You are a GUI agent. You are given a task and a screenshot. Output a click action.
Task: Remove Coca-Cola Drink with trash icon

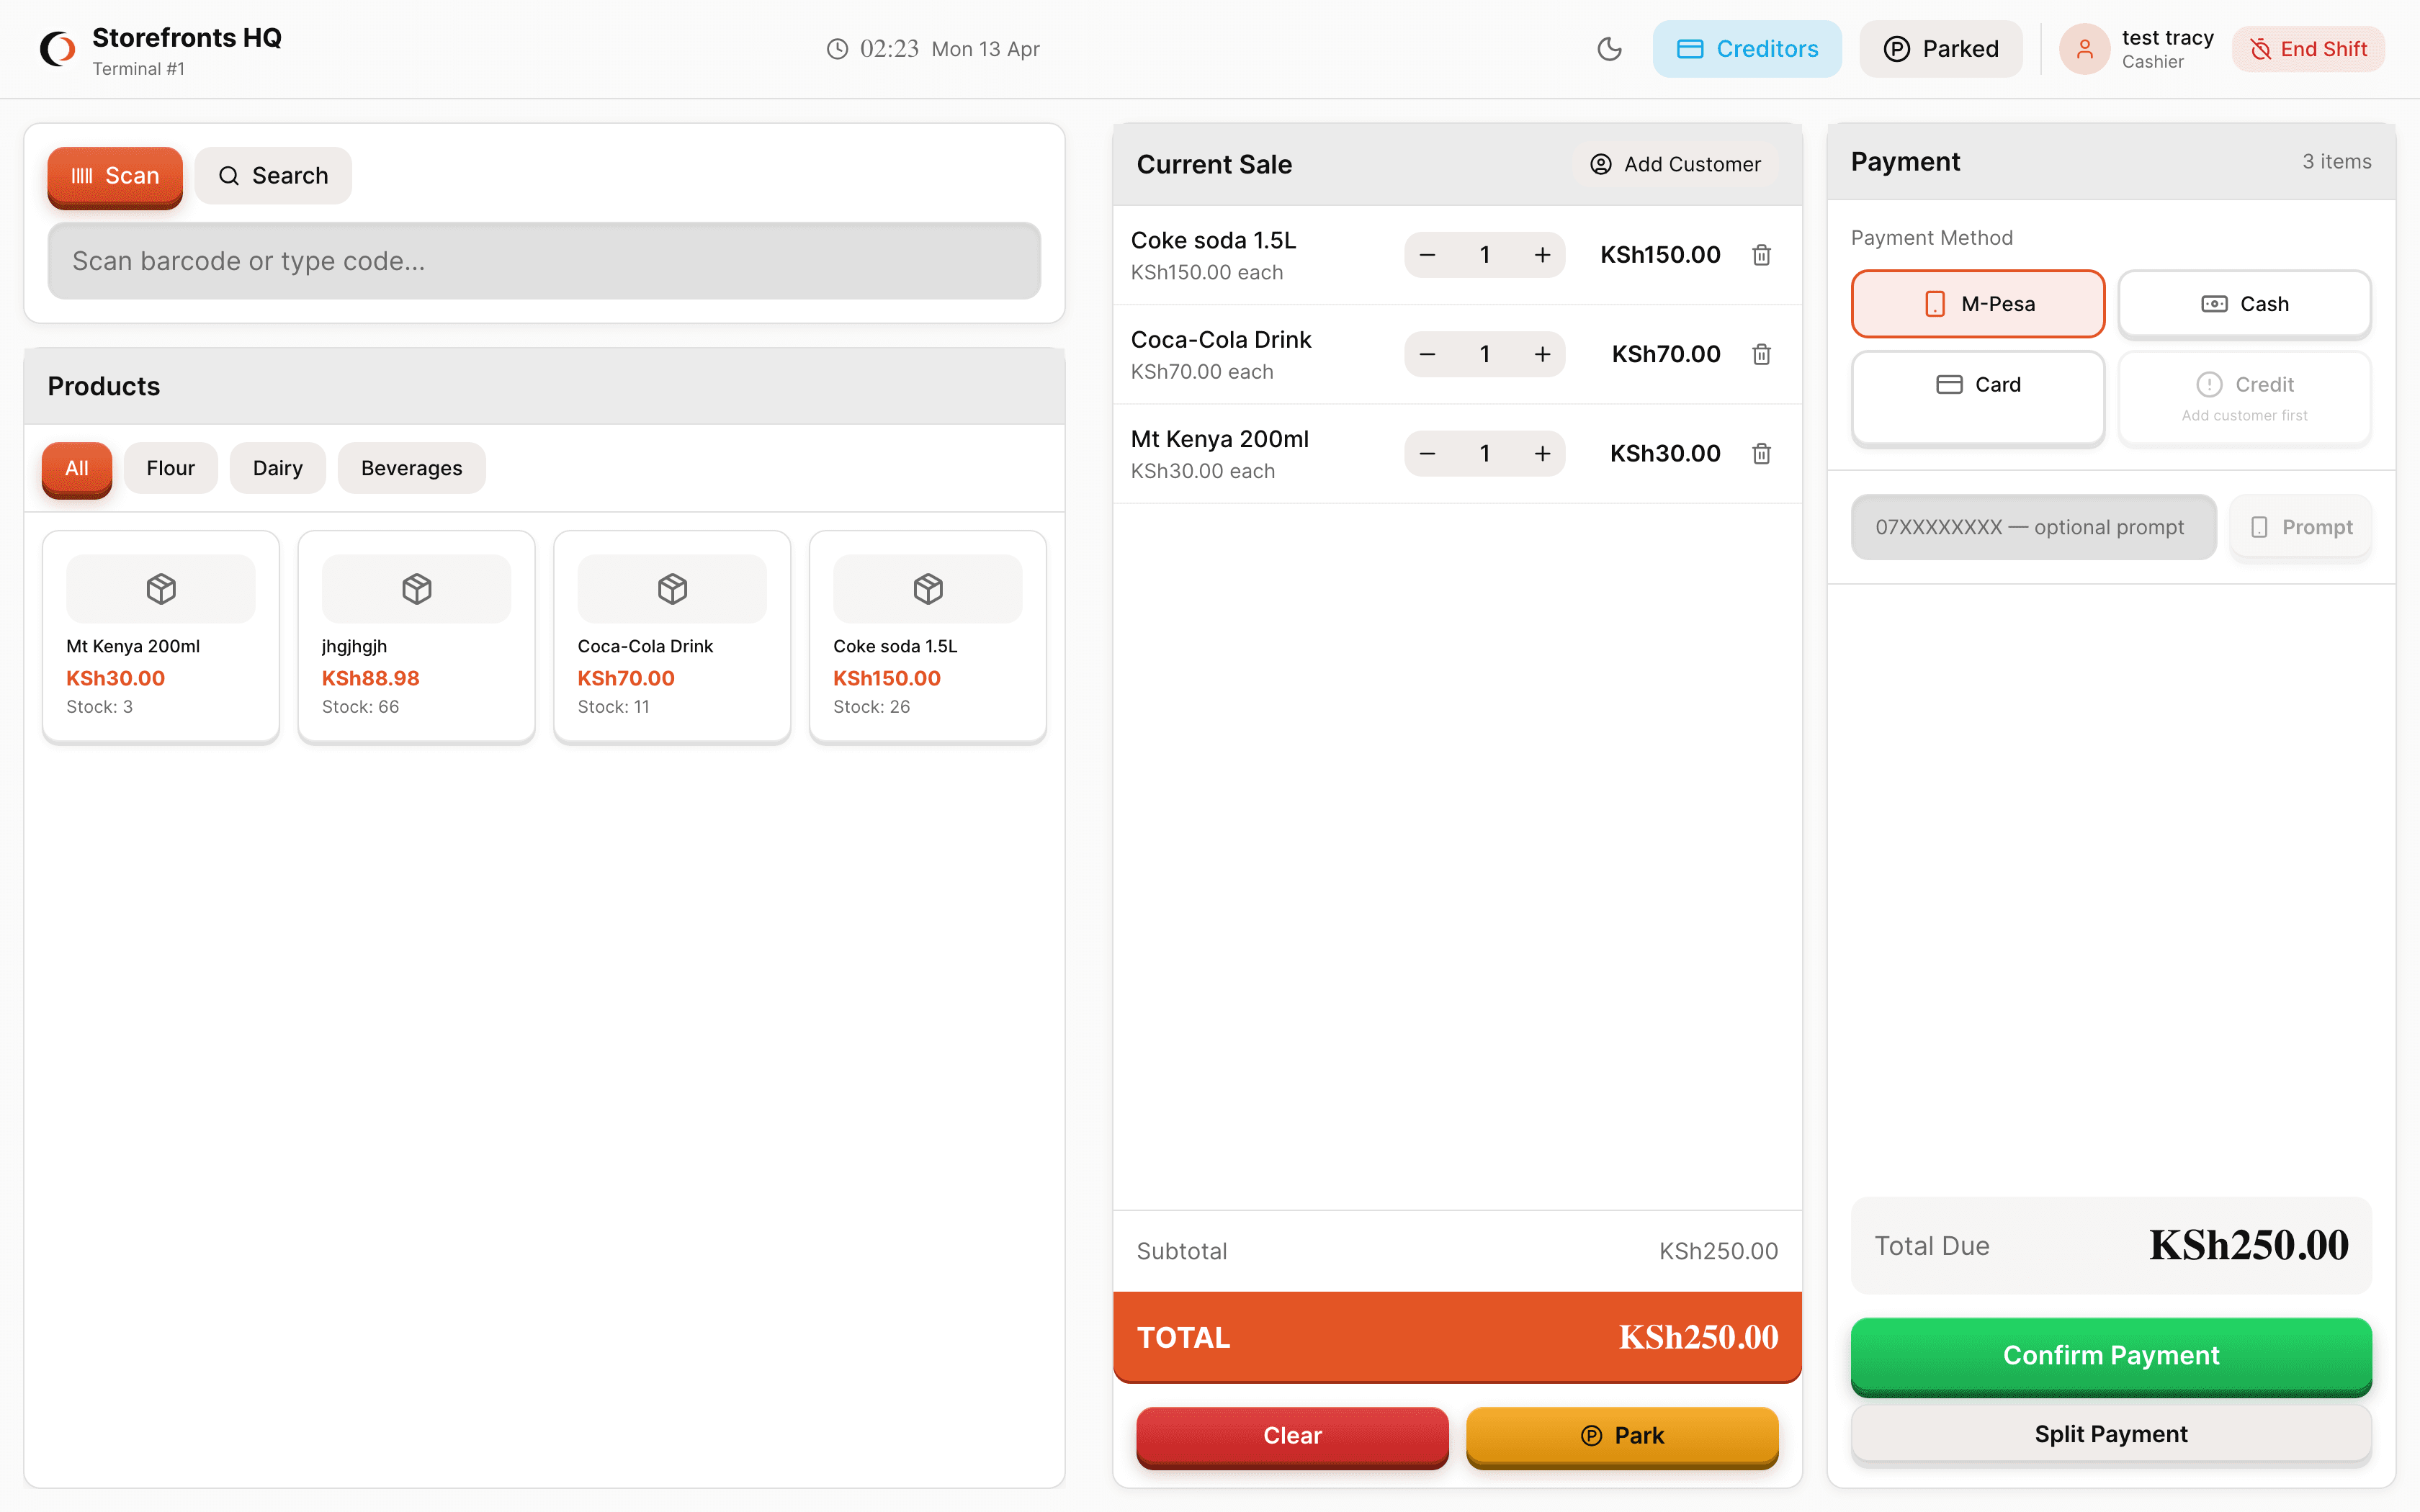[1761, 354]
